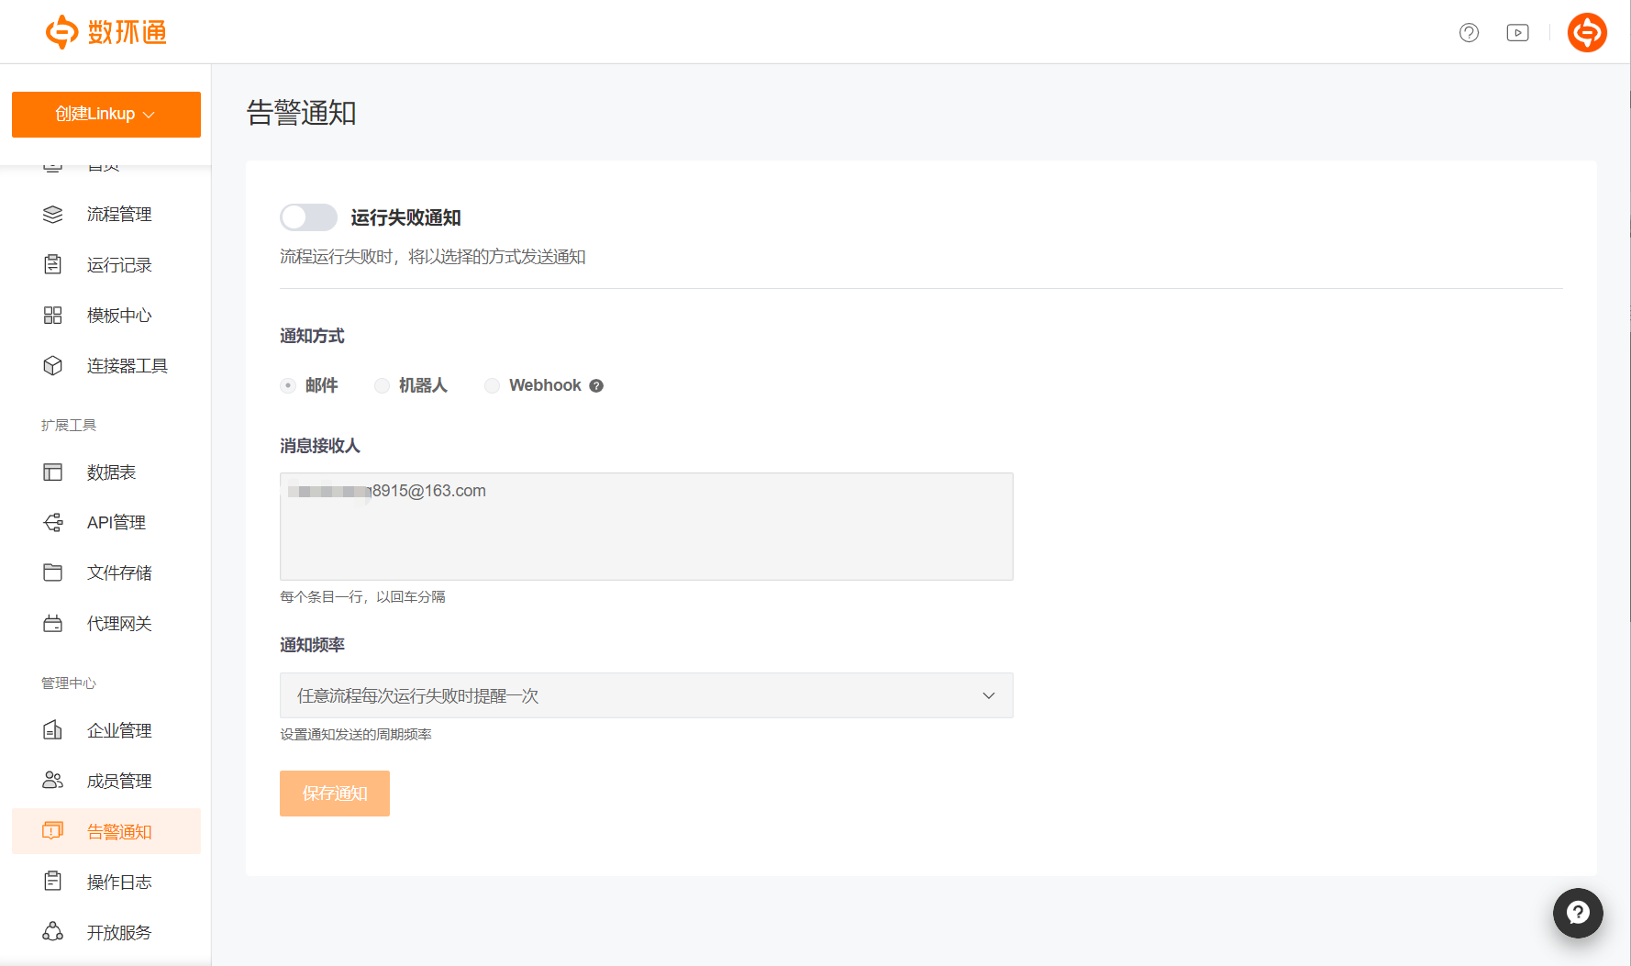Click the 连接器工具 cube icon
Viewport: 1631px width, 966px height.
(x=53, y=366)
